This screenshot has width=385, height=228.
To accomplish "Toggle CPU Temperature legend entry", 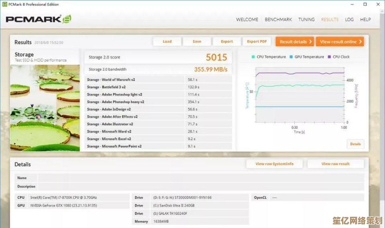I will (x=268, y=57).
